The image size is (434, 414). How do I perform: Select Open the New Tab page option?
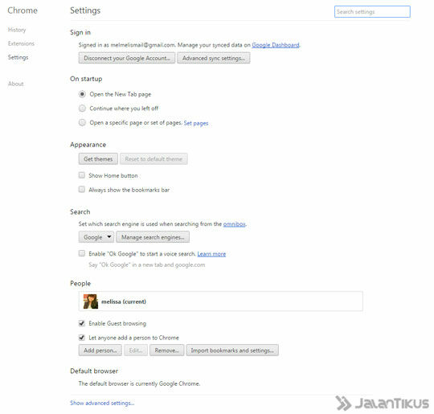(x=82, y=94)
